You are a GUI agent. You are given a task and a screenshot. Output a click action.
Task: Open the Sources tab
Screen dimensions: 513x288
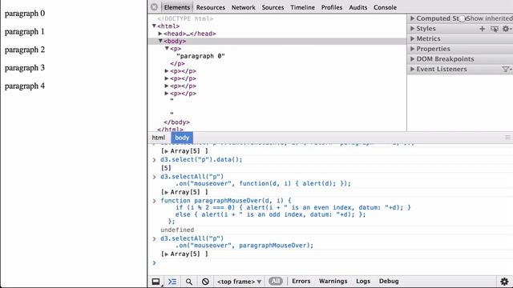click(273, 7)
